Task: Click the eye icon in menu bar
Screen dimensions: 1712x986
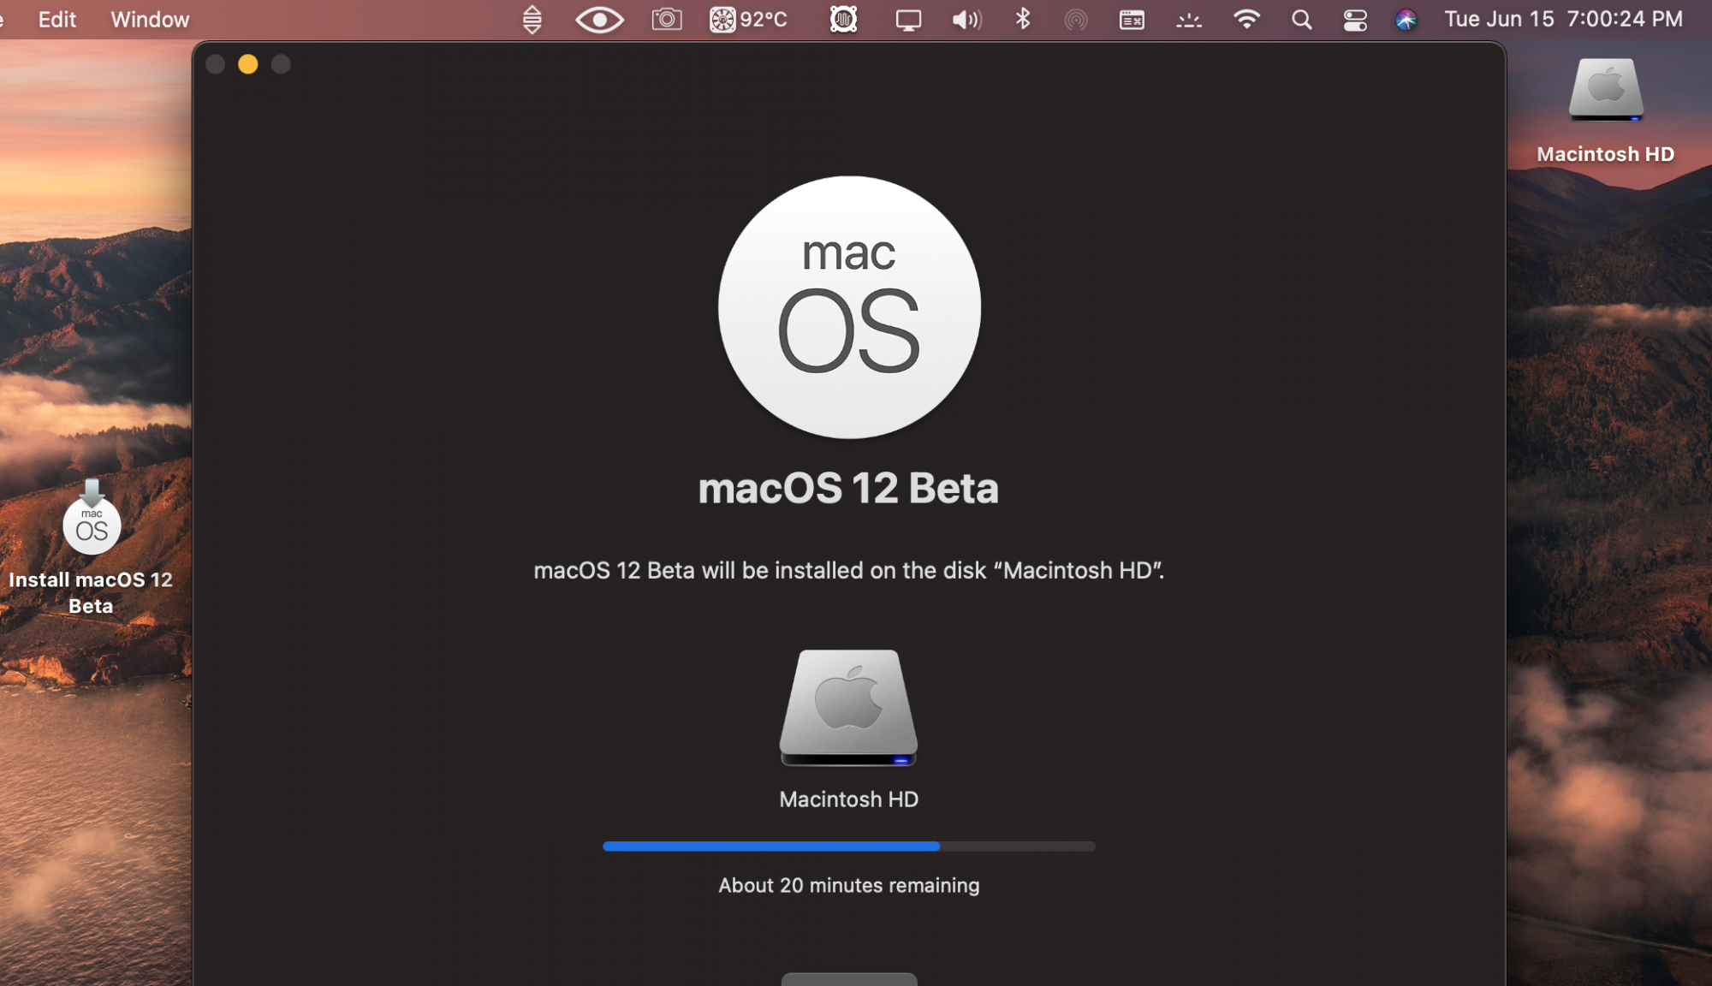Action: tap(599, 19)
